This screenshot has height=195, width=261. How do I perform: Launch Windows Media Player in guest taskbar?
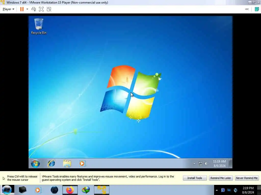tap(82, 164)
